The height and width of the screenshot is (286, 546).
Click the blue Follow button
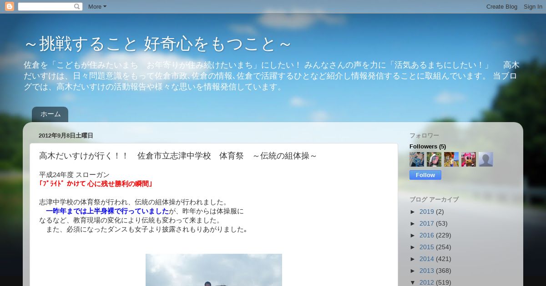pos(425,175)
